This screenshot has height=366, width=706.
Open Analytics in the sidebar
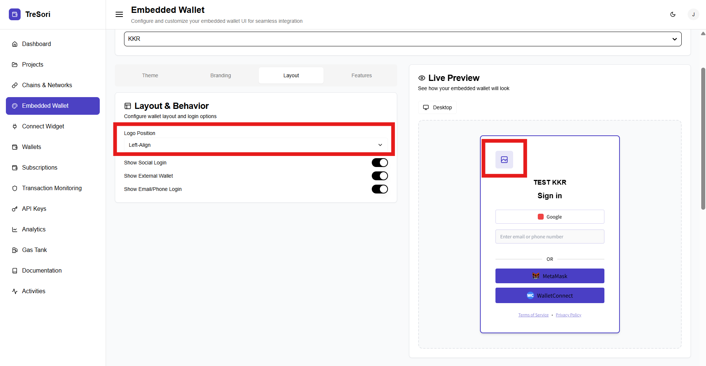(x=33, y=229)
